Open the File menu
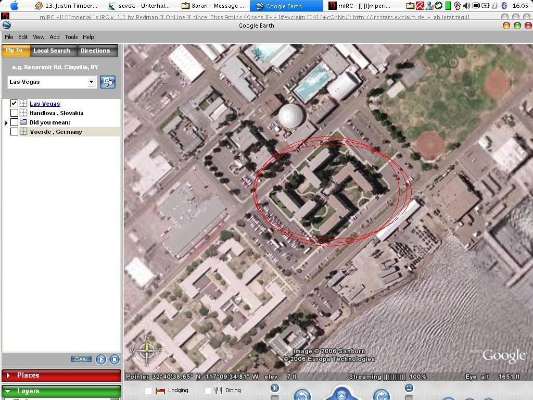This screenshot has width=533, height=400. click(9, 37)
